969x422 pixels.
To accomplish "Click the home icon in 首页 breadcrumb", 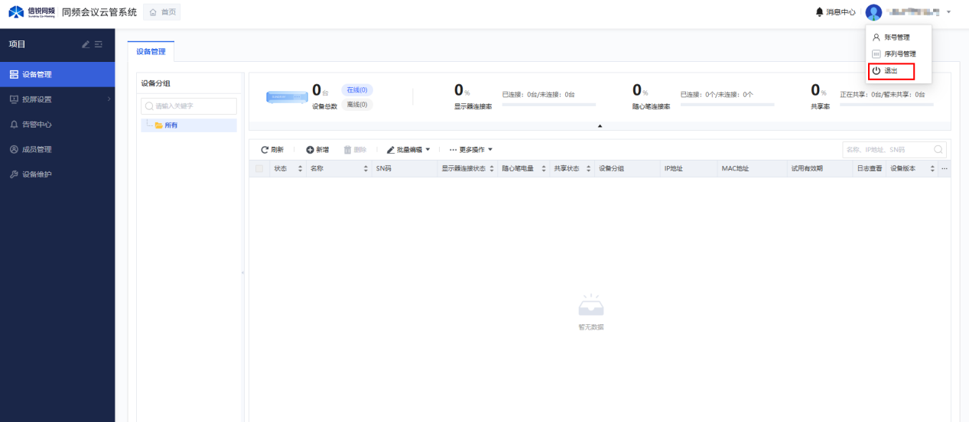I will [153, 12].
